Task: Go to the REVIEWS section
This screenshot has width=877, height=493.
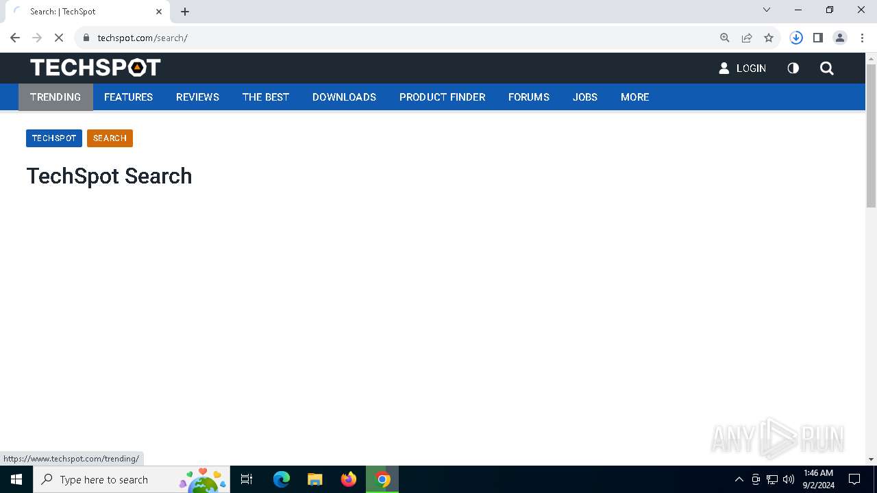Action: [x=197, y=97]
